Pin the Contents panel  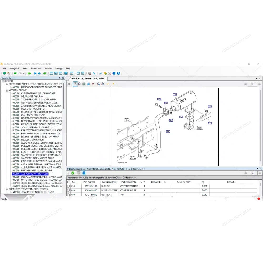[60, 78]
